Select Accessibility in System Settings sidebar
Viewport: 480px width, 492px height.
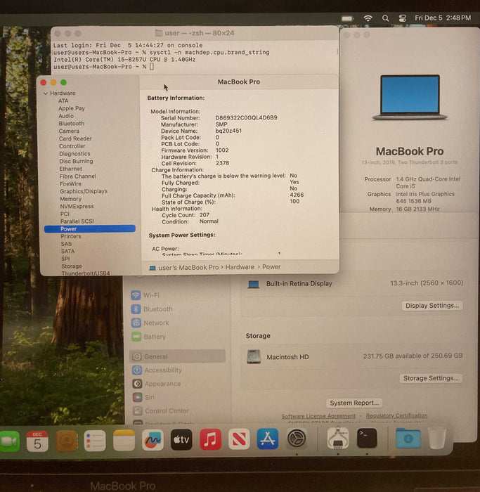pyautogui.click(x=163, y=370)
